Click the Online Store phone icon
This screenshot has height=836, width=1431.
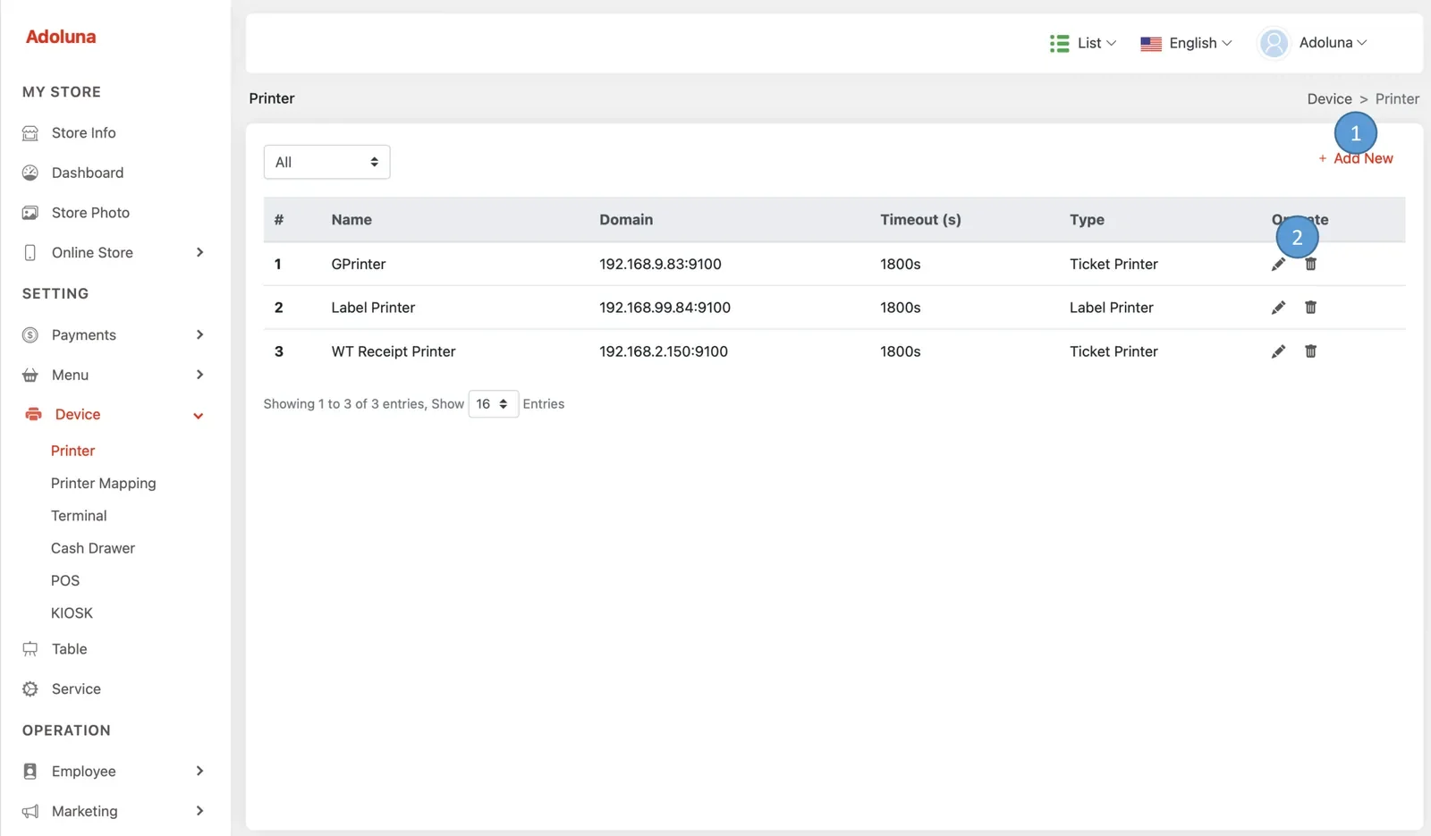point(30,253)
